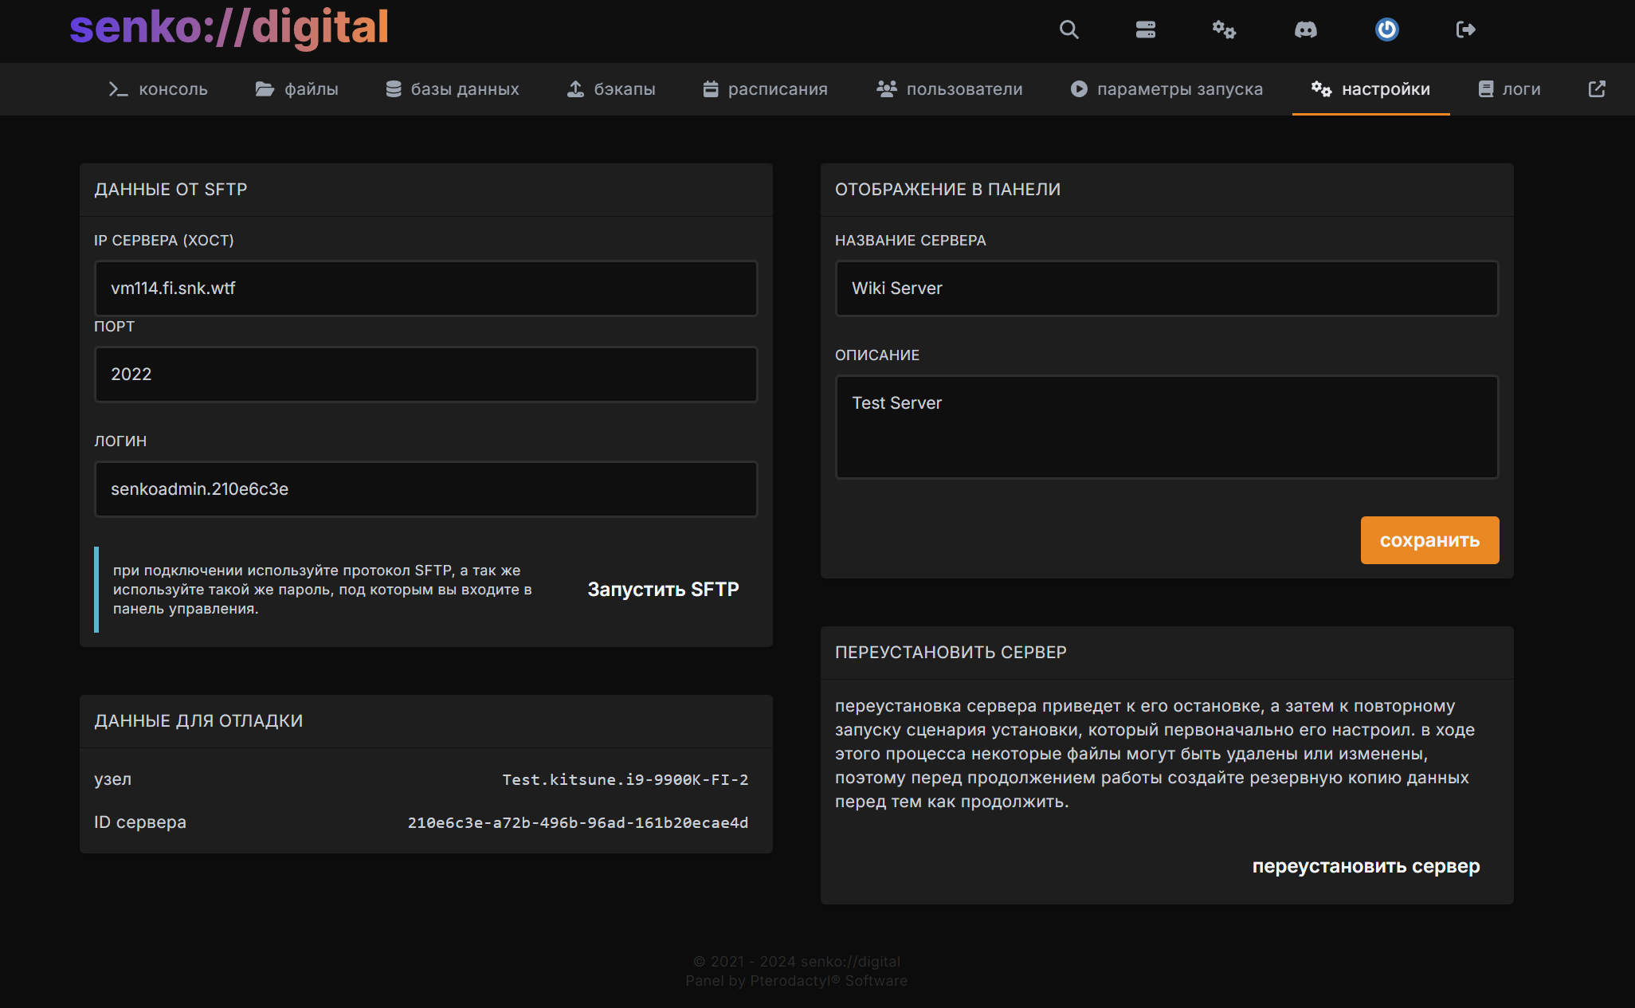This screenshot has height=1008, width=1635.
Task: Switch to the расписания tab
Action: [765, 89]
